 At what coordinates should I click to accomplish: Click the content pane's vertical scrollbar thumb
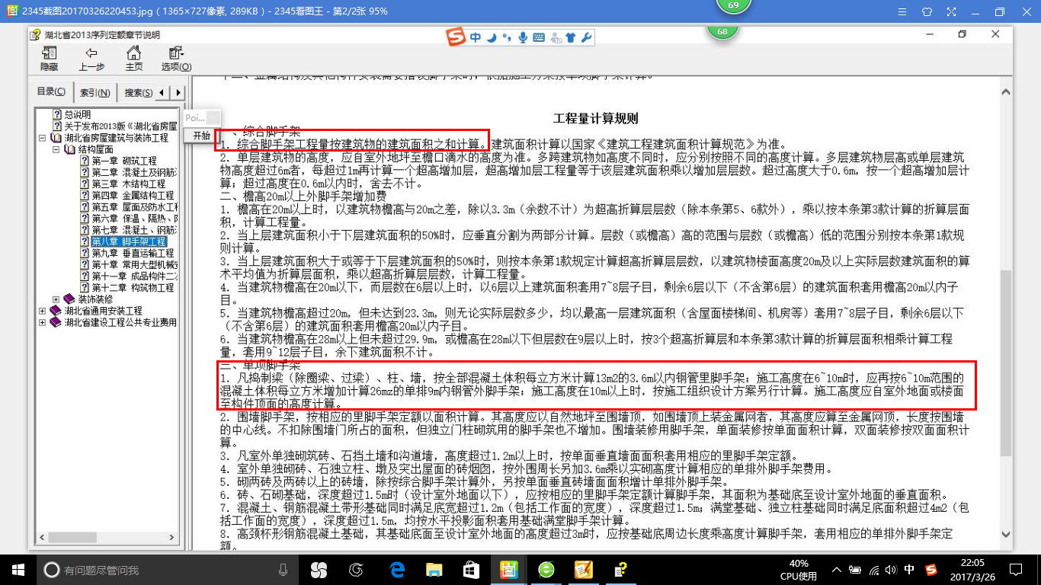pos(1006,363)
